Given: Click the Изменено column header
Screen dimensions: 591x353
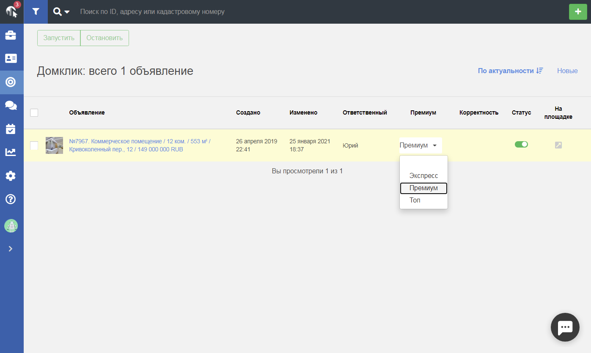Looking at the screenshot, I should click(x=303, y=113).
